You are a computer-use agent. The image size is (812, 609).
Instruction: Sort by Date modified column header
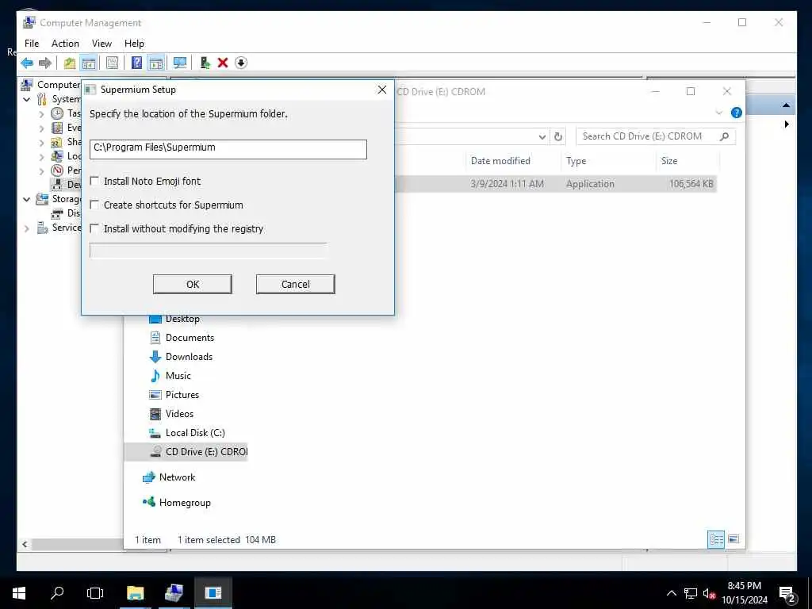(500, 160)
